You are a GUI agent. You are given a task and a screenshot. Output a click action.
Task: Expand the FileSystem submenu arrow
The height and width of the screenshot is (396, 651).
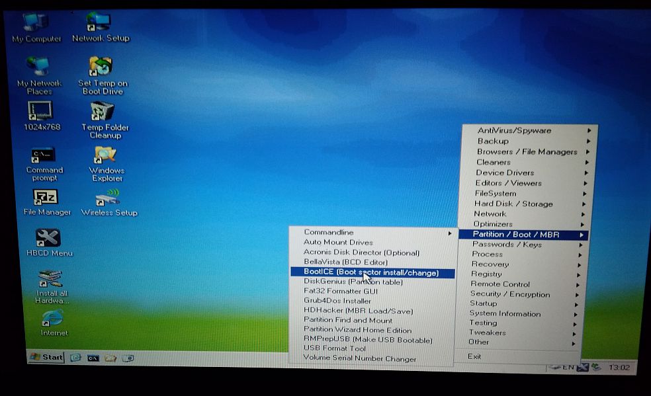pyautogui.click(x=585, y=194)
